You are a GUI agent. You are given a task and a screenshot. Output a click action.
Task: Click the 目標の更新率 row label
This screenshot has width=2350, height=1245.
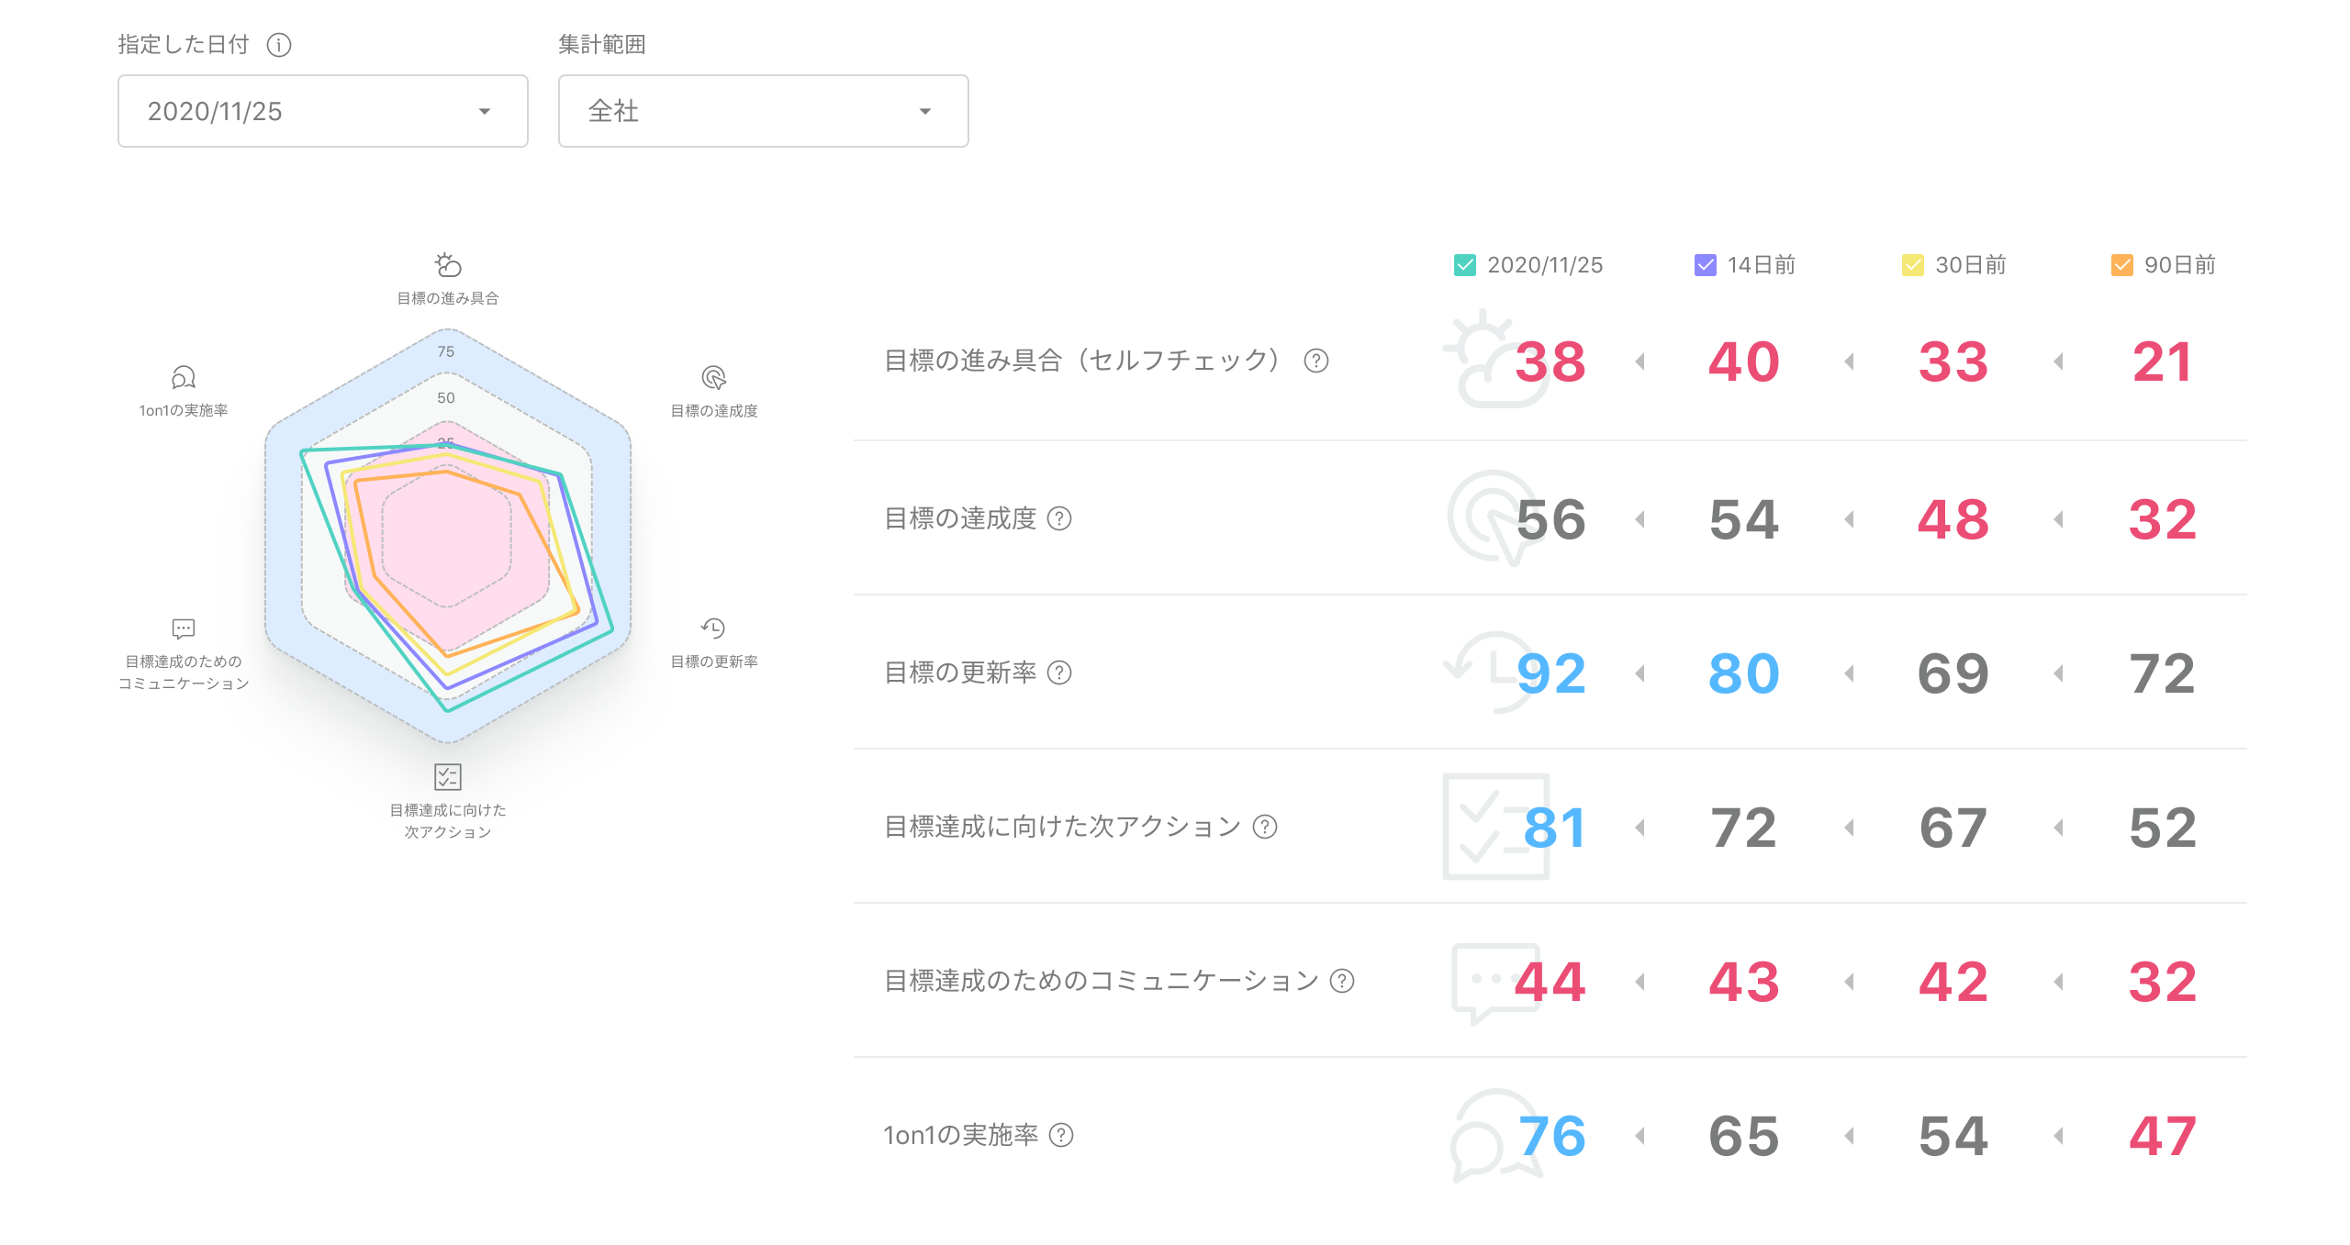click(960, 673)
